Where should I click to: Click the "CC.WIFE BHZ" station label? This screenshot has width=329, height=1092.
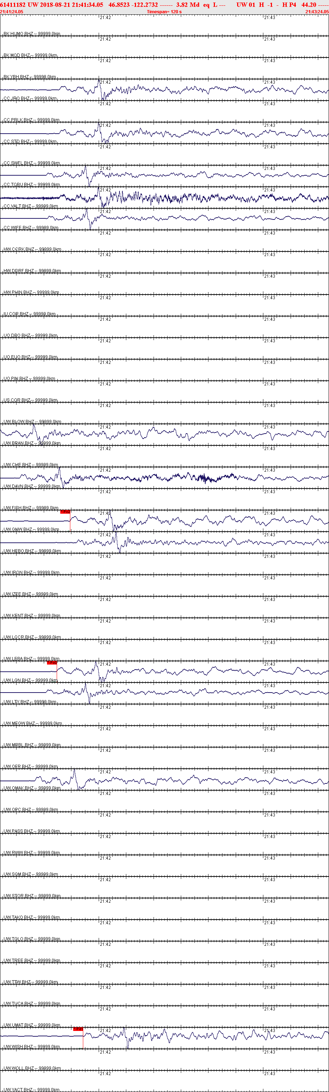[x=17, y=228]
